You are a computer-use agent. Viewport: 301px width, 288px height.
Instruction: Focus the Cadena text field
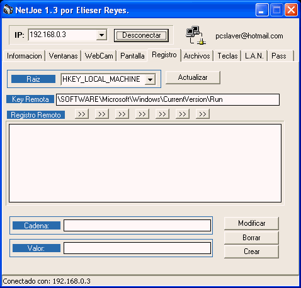[x=137, y=226]
